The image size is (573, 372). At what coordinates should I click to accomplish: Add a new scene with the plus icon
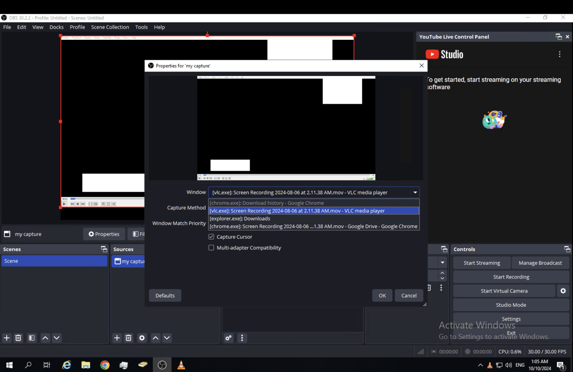[x=6, y=338]
